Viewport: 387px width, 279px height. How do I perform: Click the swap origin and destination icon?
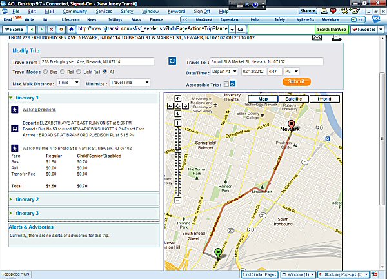[x=172, y=61]
